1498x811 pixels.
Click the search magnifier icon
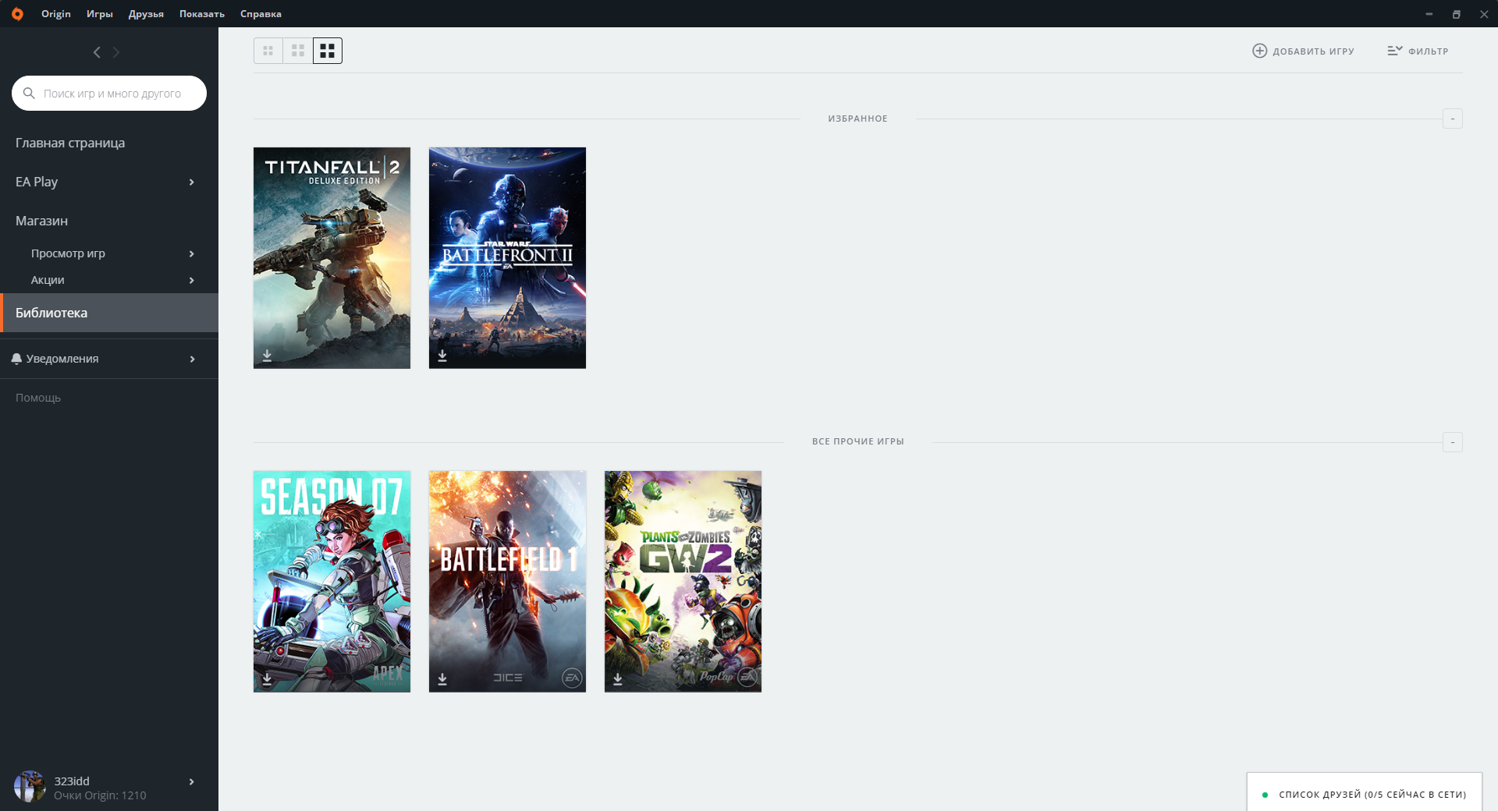[29, 93]
